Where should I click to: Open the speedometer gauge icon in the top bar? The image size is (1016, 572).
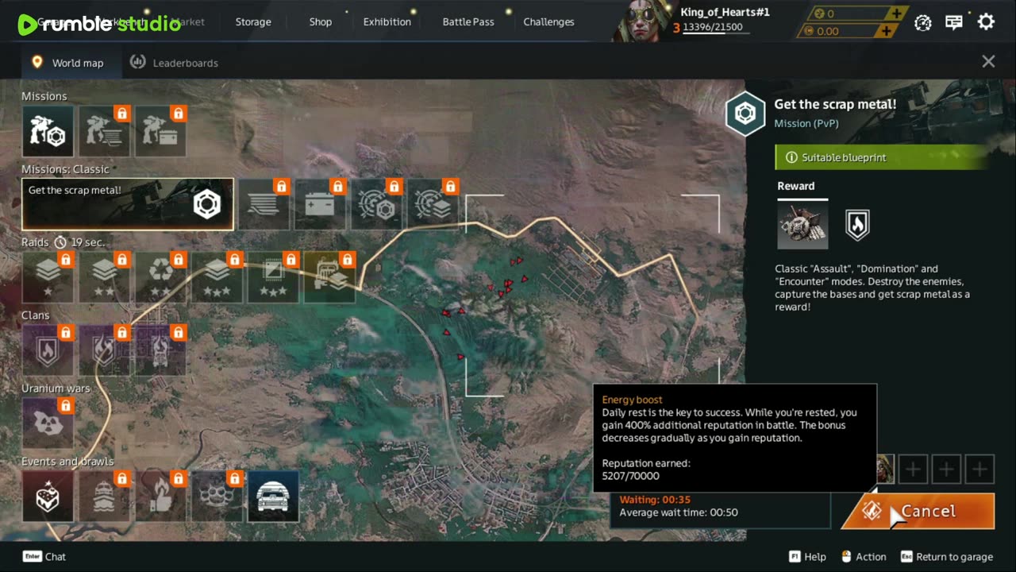coord(922,22)
